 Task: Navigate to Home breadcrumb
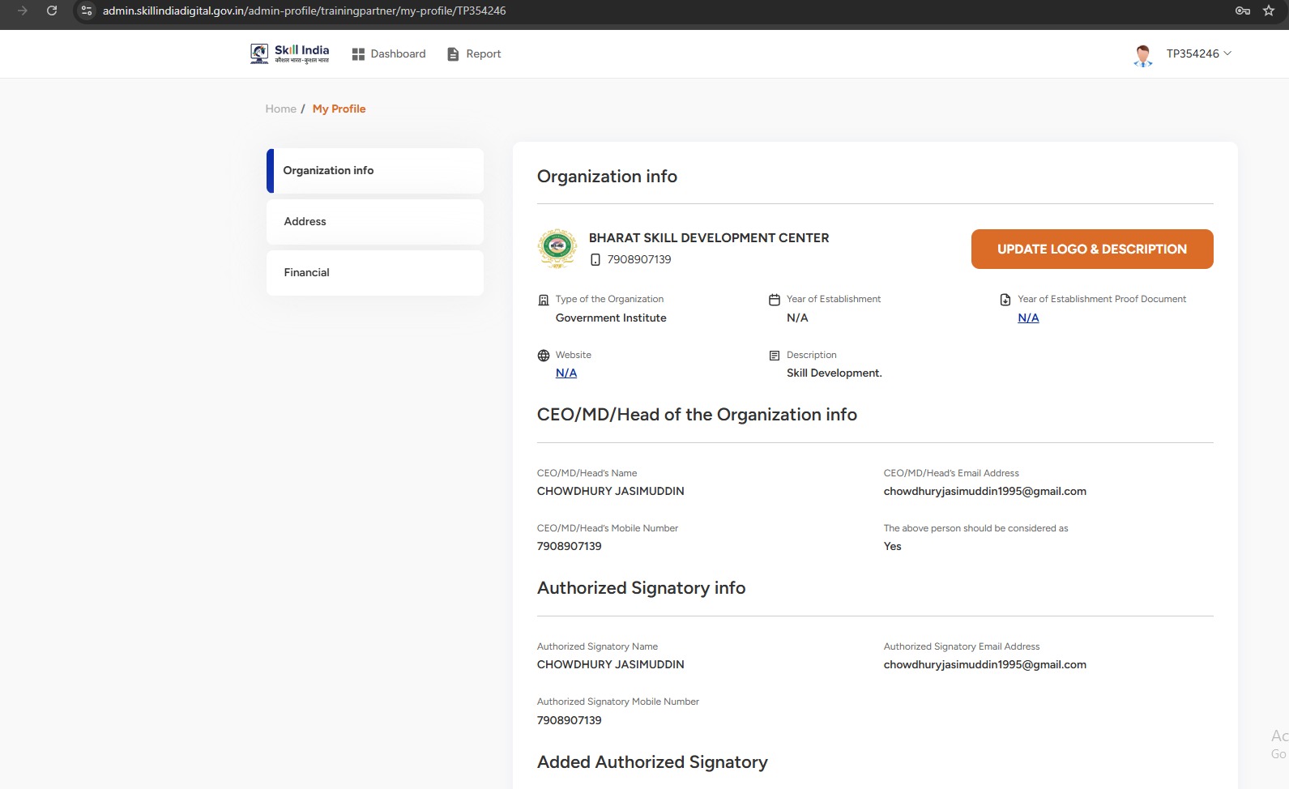280,109
